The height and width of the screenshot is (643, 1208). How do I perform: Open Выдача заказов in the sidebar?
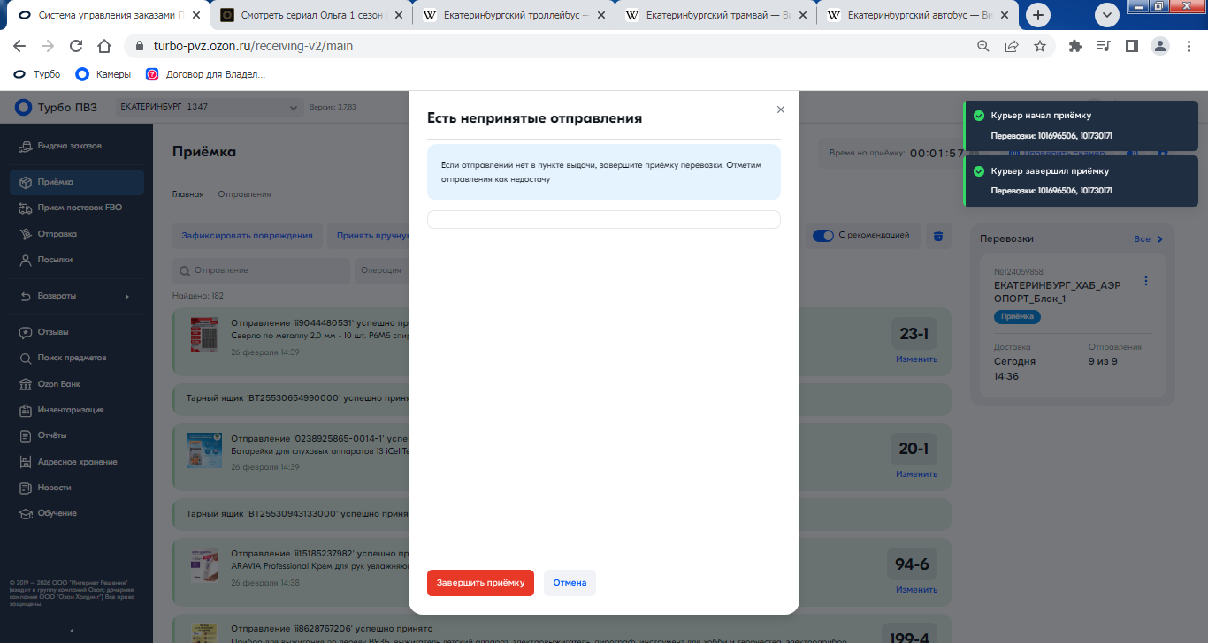point(77,146)
